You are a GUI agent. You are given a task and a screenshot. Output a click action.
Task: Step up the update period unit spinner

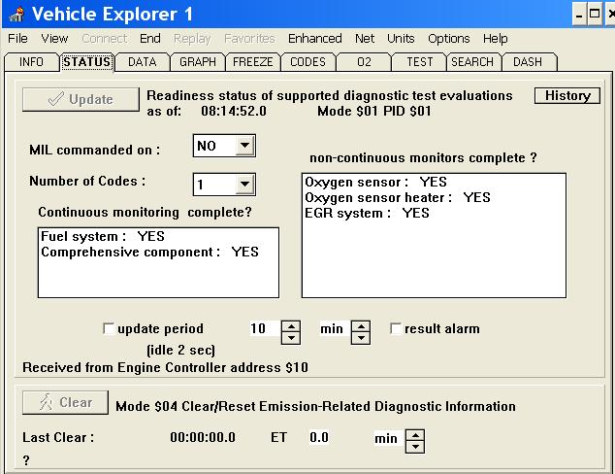click(361, 325)
